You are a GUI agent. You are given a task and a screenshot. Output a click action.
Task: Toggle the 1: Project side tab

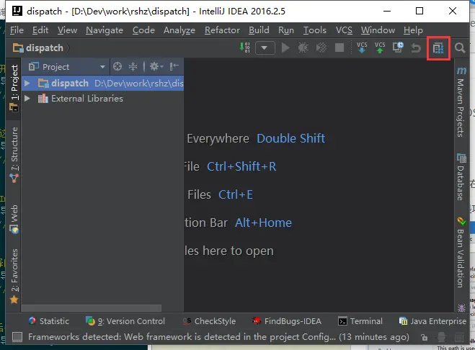14,88
